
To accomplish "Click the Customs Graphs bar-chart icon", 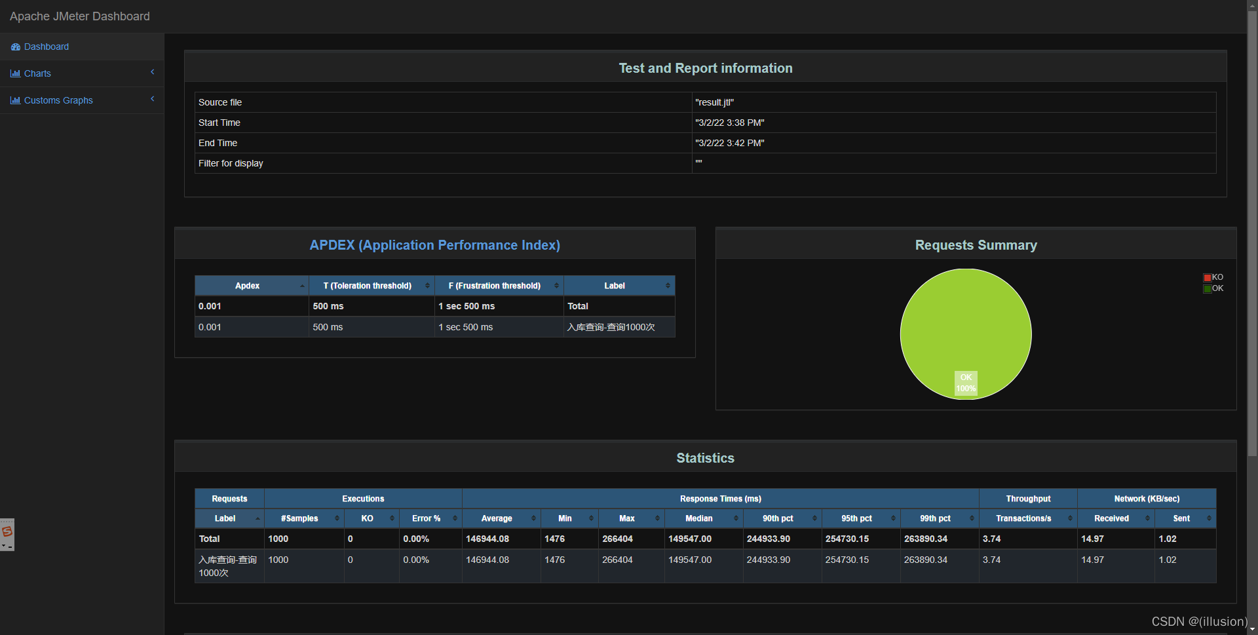I will click(15, 101).
